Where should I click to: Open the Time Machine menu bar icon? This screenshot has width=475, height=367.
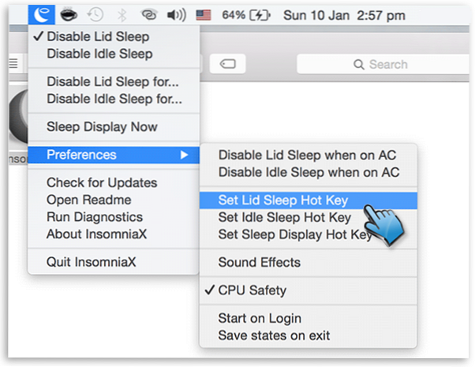click(x=95, y=14)
